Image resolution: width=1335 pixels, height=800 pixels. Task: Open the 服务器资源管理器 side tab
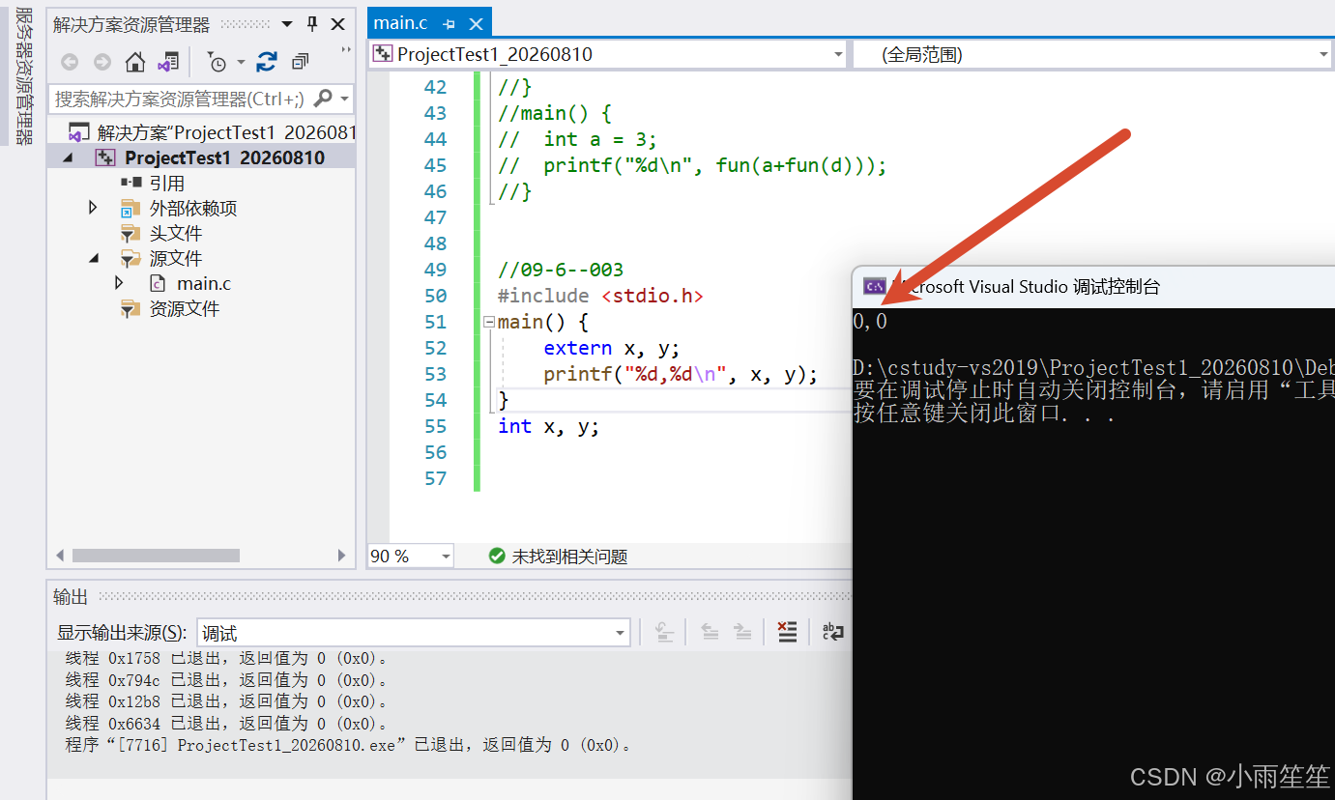(24, 76)
